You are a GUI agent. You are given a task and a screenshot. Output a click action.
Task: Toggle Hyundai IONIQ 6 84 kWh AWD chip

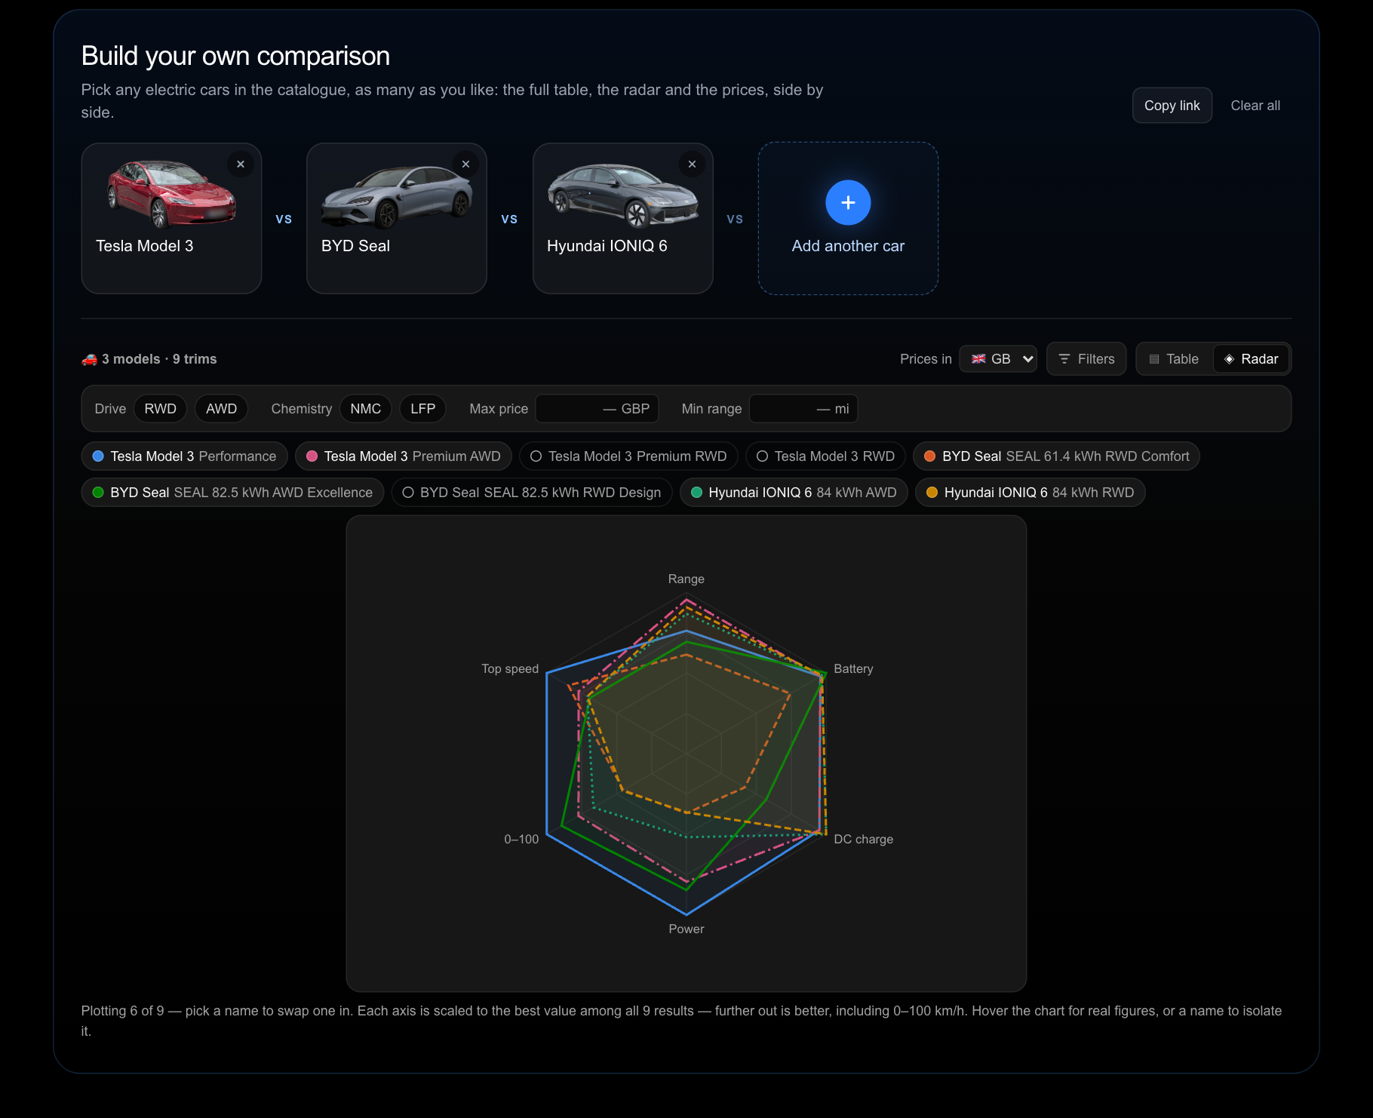click(794, 493)
